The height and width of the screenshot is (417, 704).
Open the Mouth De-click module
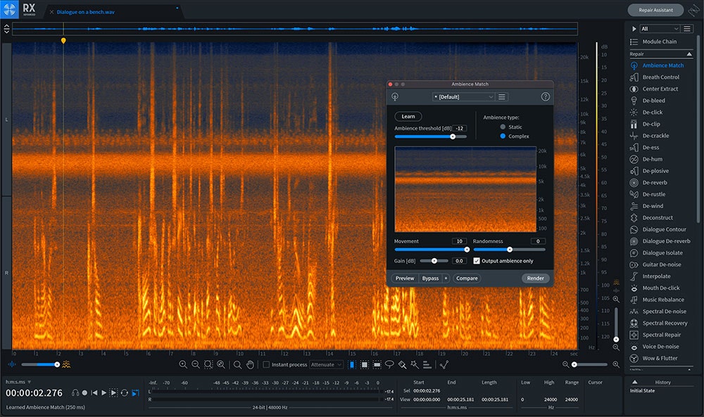pyautogui.click(x=660, y=288)
